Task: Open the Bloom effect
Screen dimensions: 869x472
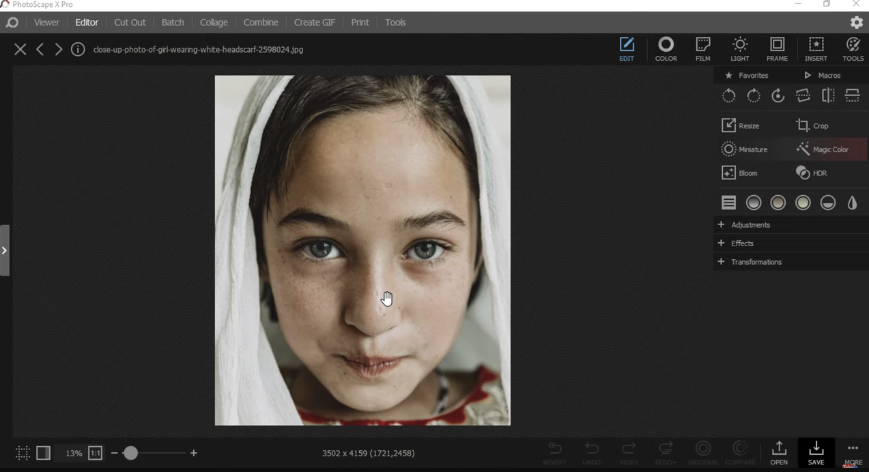Action: (x=740, y=173)
